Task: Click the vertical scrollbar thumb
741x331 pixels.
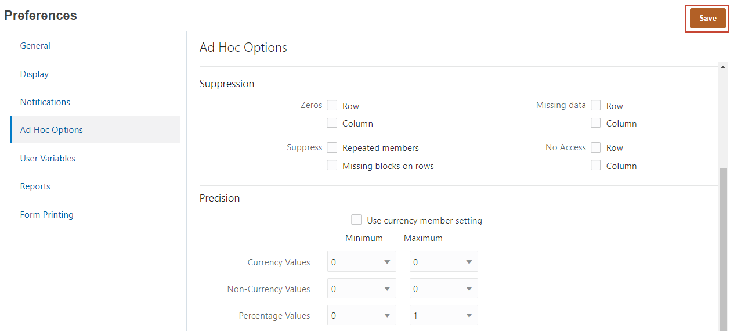Action: pyautogui.click(x=723, y=250)
